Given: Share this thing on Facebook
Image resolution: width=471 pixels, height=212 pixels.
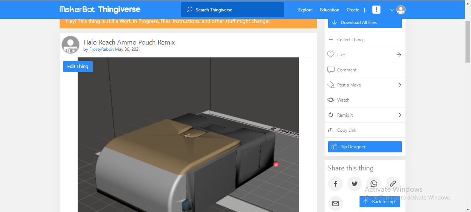Looking at the screenshot, I should click(336, 184).
